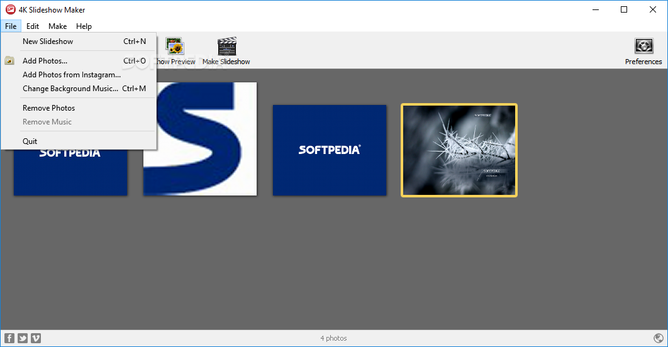668x347 pixels.
Task: Open the Edit menu
Action: click(x=32, y=26)
